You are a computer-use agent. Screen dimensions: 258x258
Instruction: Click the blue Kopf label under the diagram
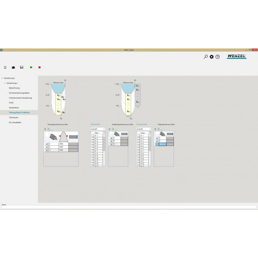[x=128, y=116]
